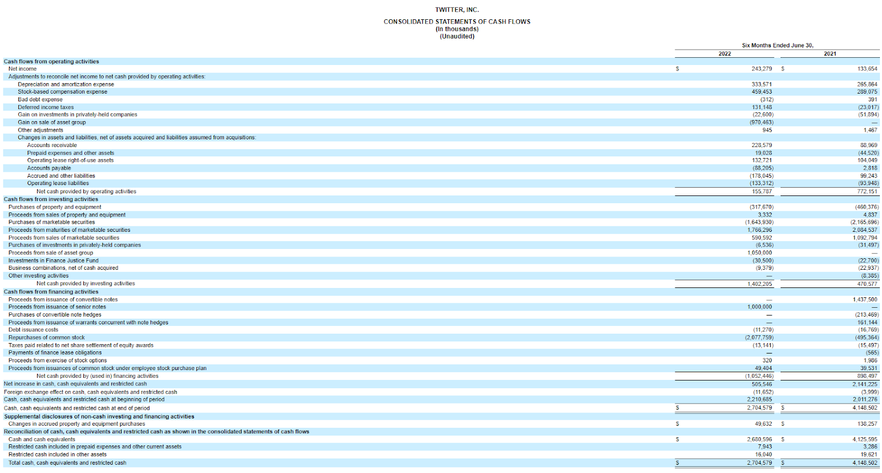Screen dimensions: 882x473
Task: Select the value 1,050,000
Action: coord(760,253)
